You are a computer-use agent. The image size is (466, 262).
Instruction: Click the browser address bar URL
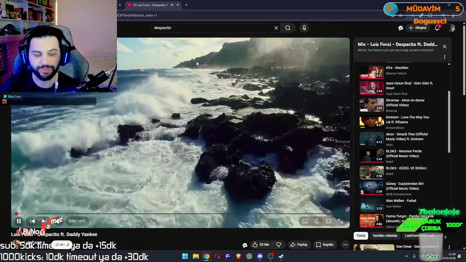coord(137,15)
